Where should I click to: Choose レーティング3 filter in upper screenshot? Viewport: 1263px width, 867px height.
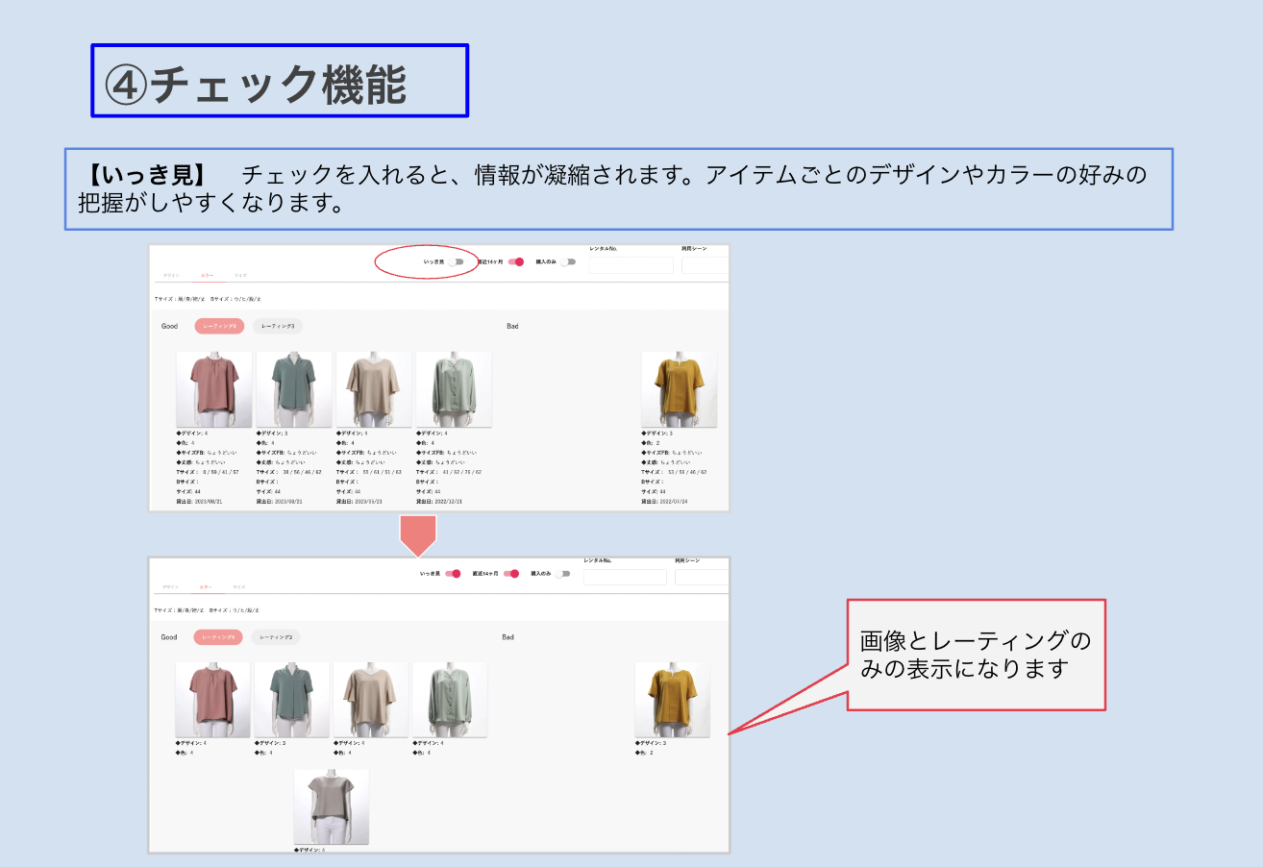pos(278,326)
